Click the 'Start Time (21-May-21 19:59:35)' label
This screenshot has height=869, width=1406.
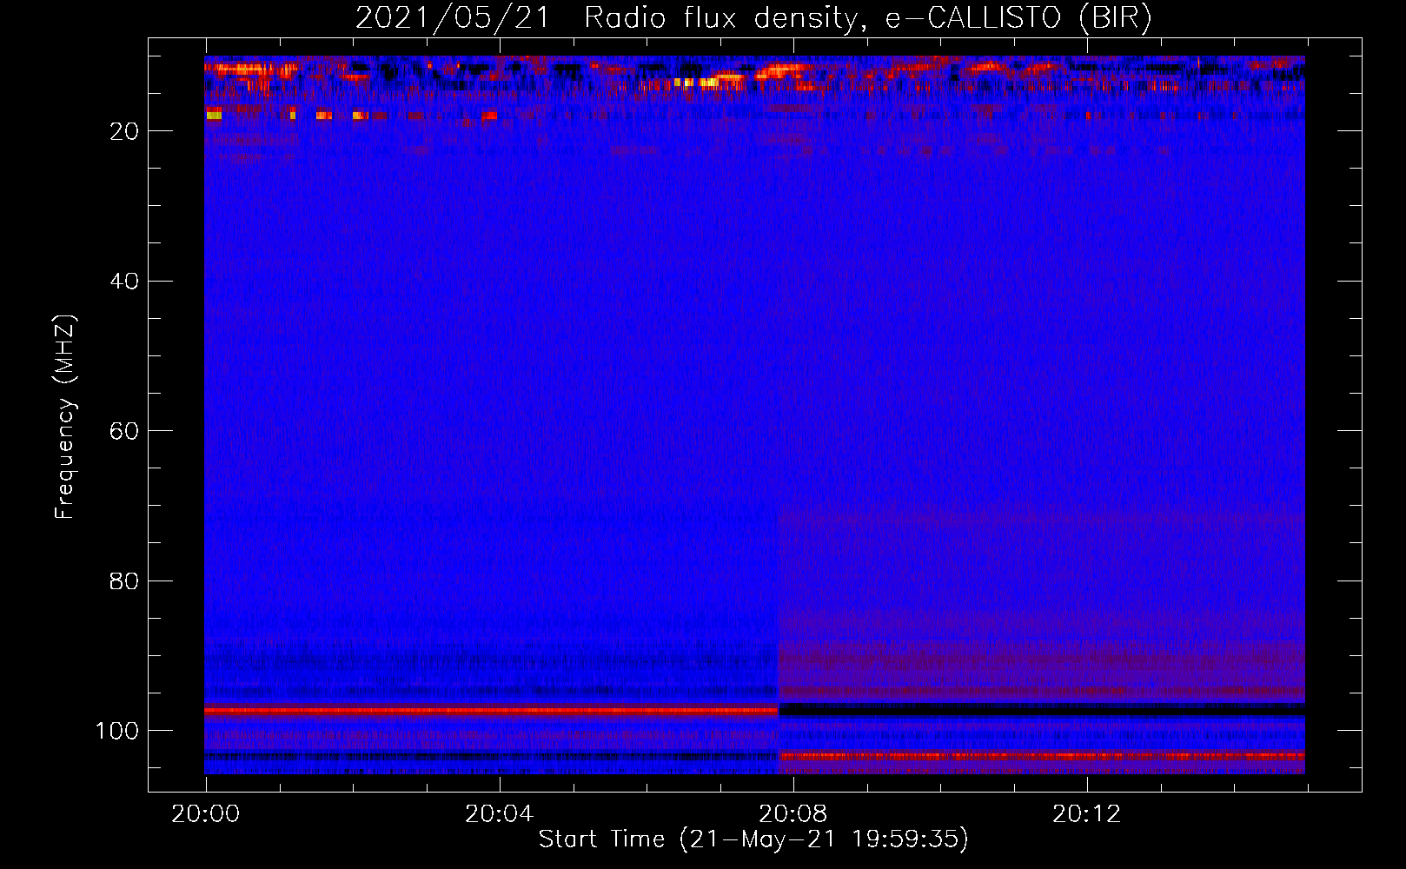[753, 839]
